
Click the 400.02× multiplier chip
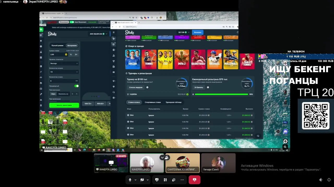tap(100, 104)
